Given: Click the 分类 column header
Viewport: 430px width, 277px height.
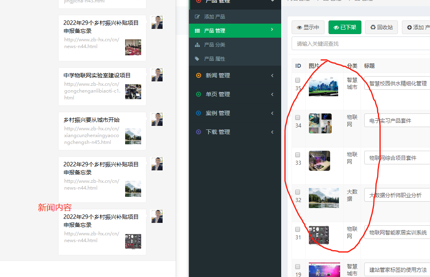Looking at the screenshot, I should click(x=352, y=66).
